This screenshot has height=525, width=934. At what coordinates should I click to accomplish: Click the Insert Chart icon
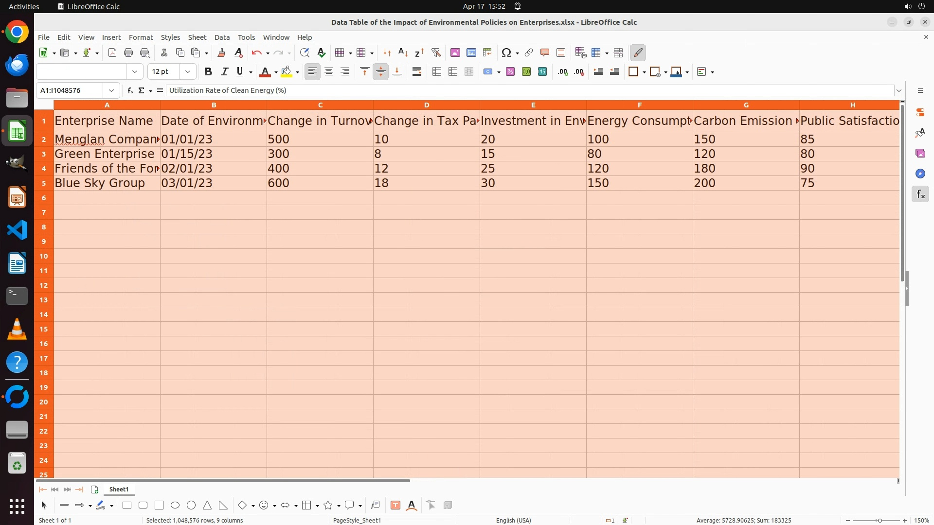471,52
